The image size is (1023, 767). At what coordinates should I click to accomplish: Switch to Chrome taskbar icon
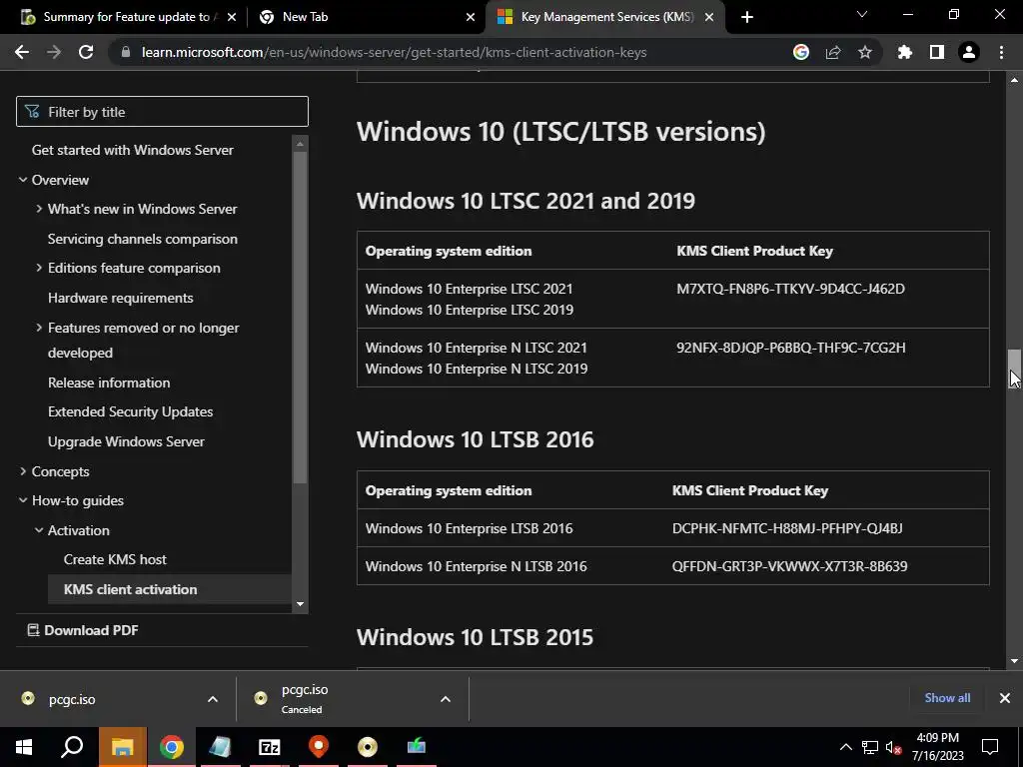tap(171, 747)
